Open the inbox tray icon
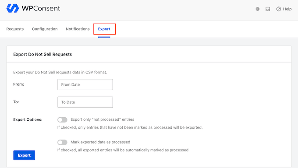This screenshot has height=168, width=298. coord(268,9)
